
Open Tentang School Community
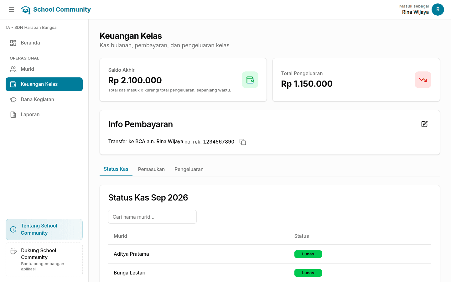(44, 229)
